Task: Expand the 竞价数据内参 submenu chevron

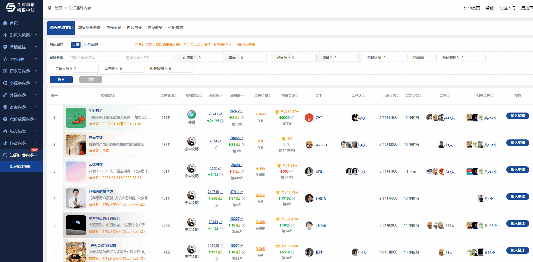Action: (36, 119)
